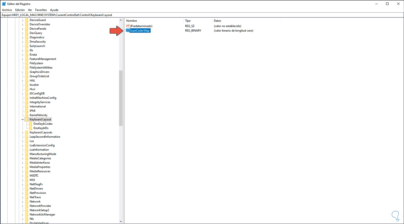Select the IDConfigDB folder icon
The width and height of the screenshot is (404, 224).
(x=27, y=93)
